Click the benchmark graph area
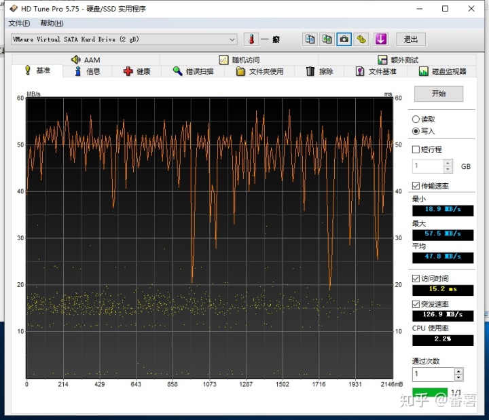 [x=209, y=238]
